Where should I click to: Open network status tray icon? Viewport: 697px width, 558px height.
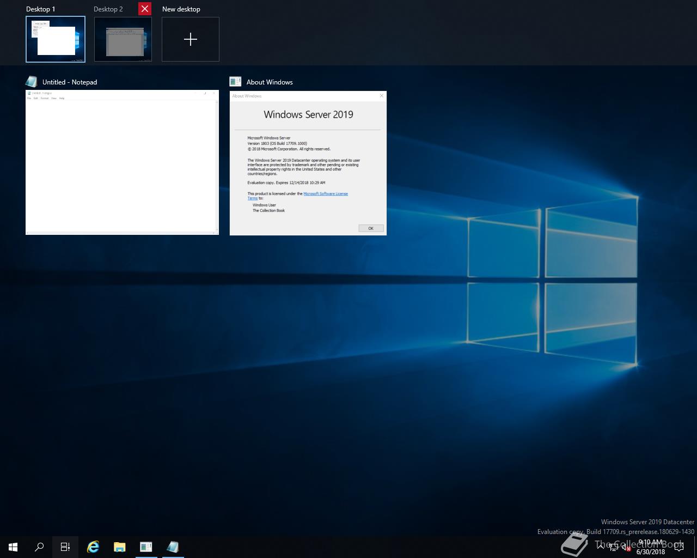[613, 547]
